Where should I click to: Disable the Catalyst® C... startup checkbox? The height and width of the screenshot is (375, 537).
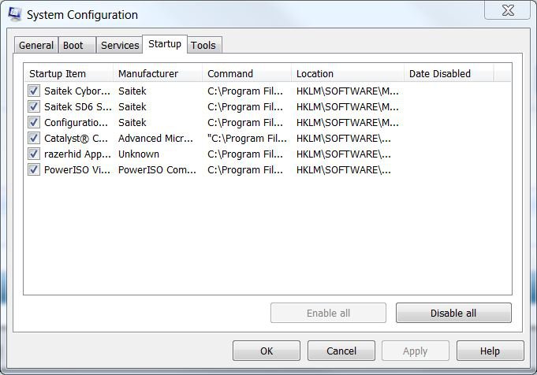tap(34, 138)
